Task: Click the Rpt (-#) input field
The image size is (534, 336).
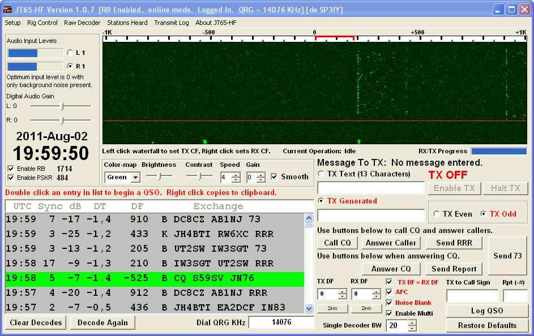Action: coord(515,296)
